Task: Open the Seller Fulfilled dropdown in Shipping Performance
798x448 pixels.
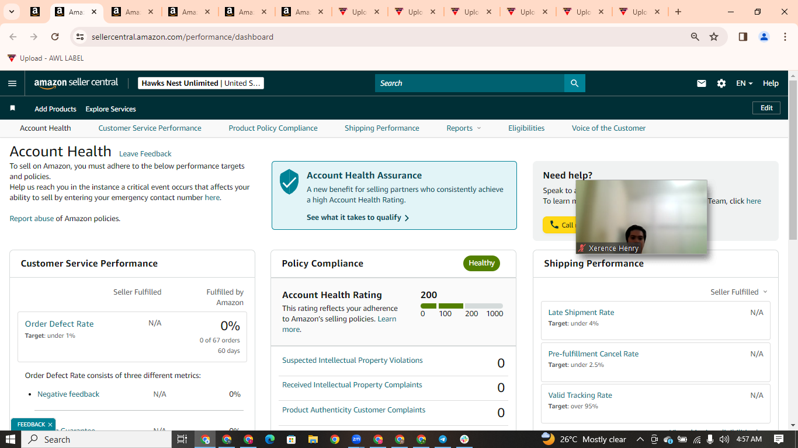Action: [739, 292]
